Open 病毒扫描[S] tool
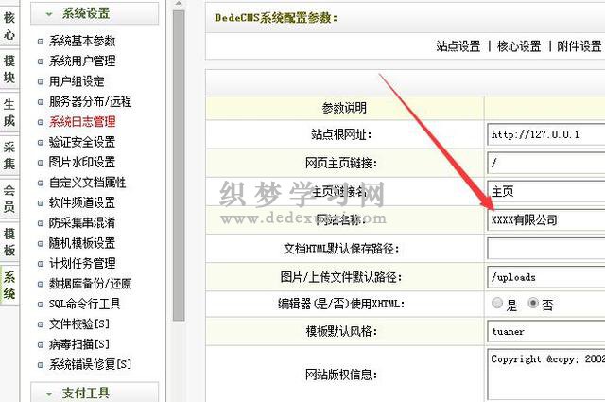Image resolution: width=605 pixels, height=402 pixels. coord(78,343)
